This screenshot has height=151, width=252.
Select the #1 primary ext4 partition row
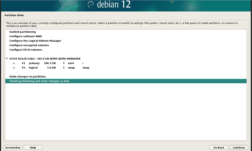(x=126, y=63)
